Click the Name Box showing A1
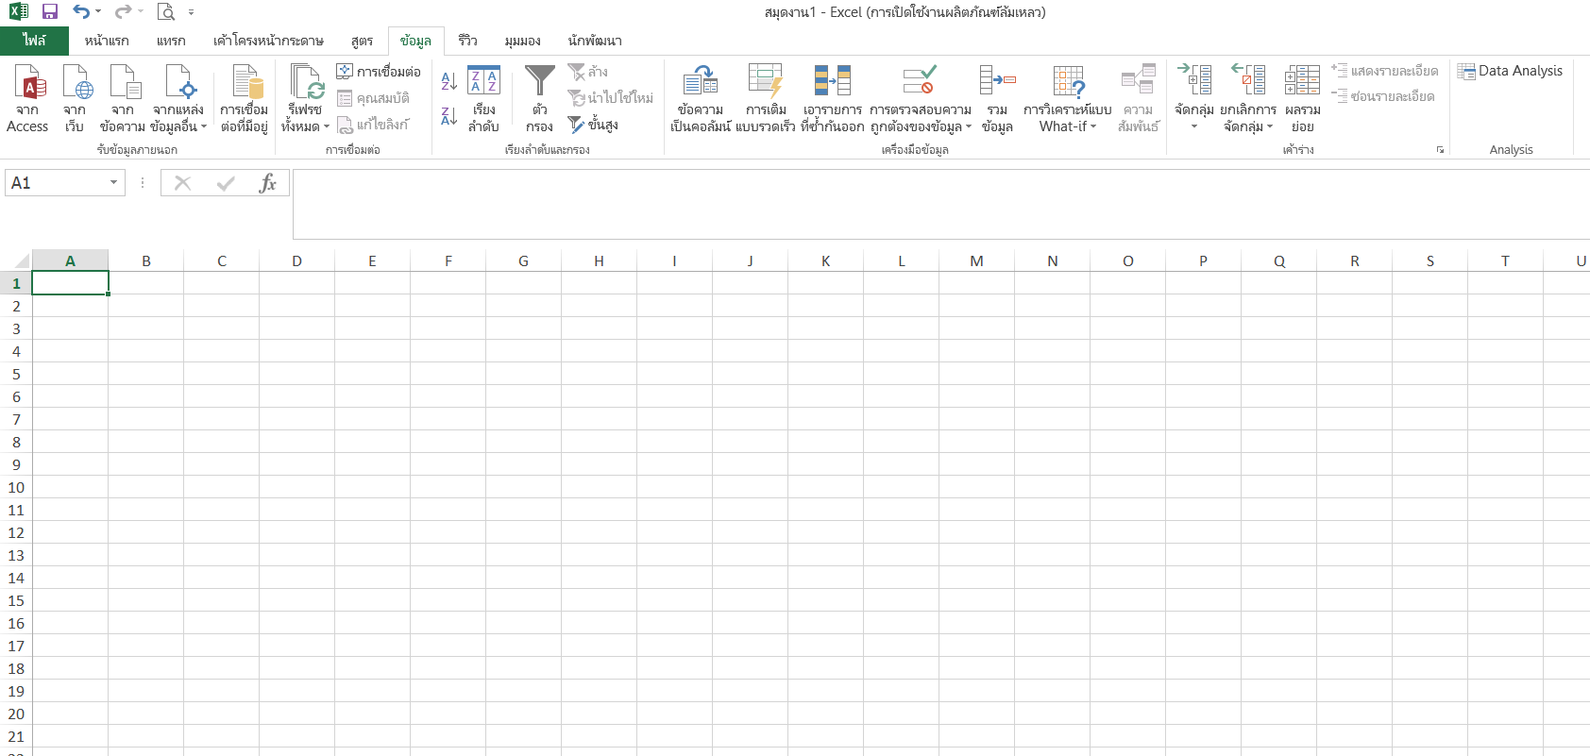This screenshot has width=1590, height=756. pyautogui.click(x=56, y=183)
